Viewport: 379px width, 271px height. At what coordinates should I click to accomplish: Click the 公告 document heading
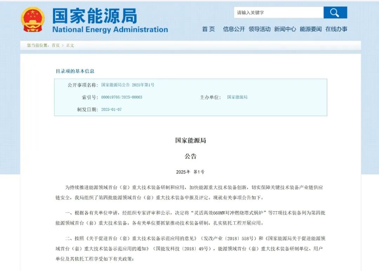[191, 156]
